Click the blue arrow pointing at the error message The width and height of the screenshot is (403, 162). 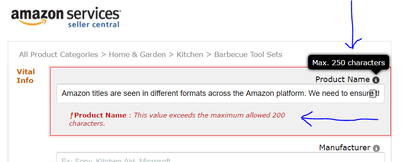pos(339,119)
